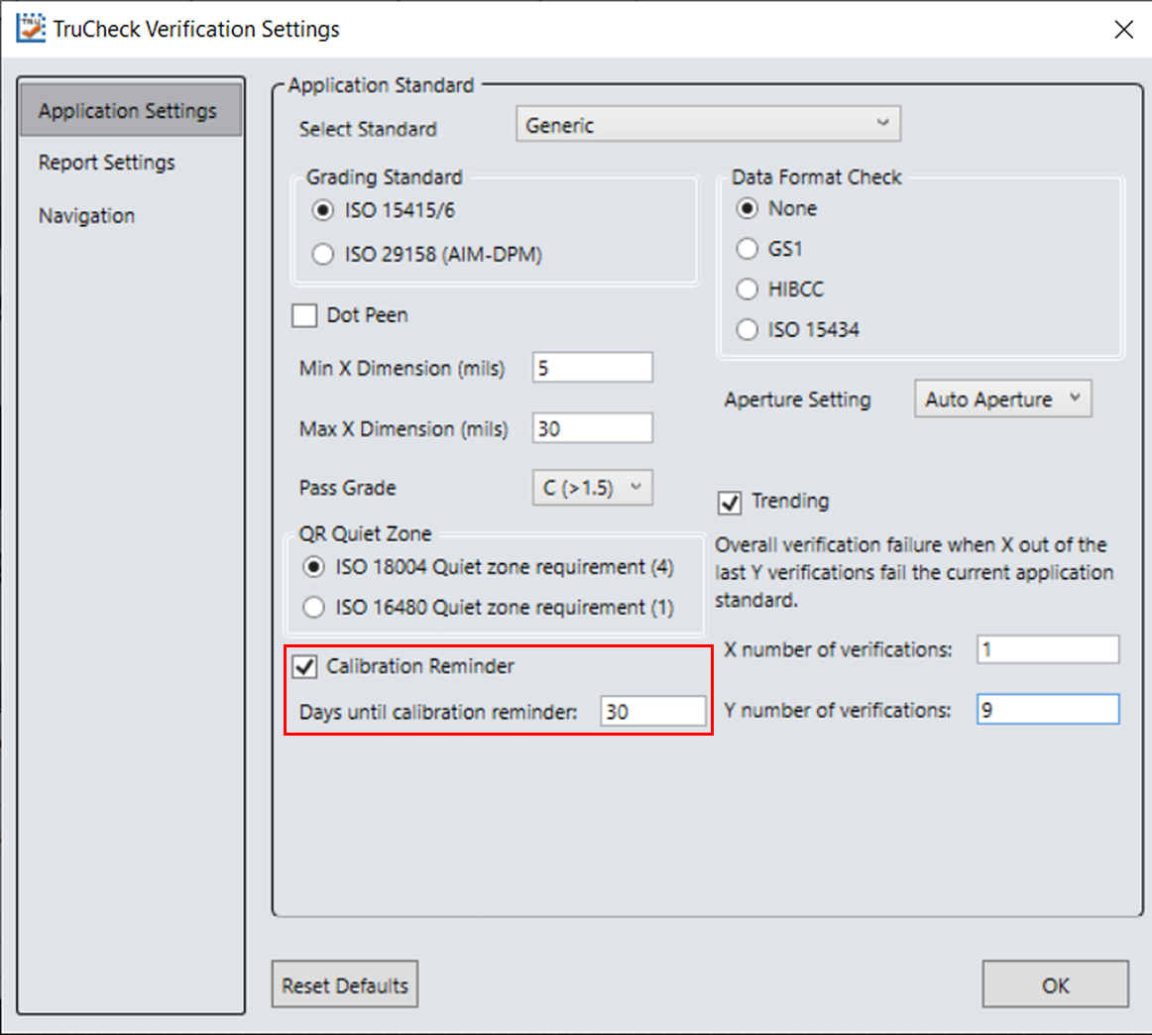The width and height of the screenshot is (1152, 1035).
Task: Expand the Aperture Setting dropdown
Action: (x=1001, y=400)
